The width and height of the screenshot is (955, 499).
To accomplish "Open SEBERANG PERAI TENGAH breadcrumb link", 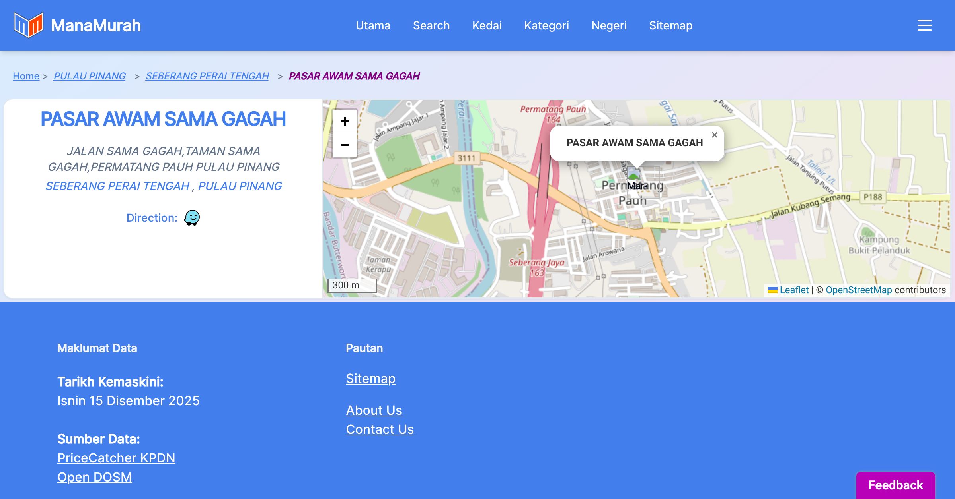I will (207, 76).
